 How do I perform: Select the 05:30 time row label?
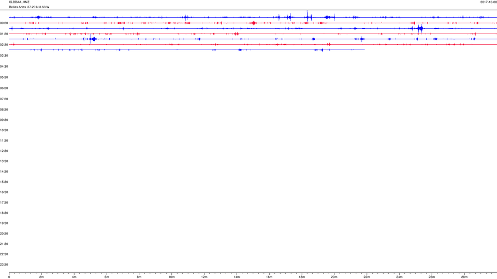pyautogui.click(x=4, y=78)
